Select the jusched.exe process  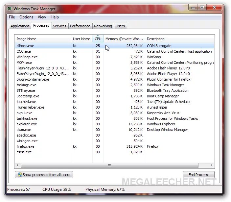[x=114, y=102]
